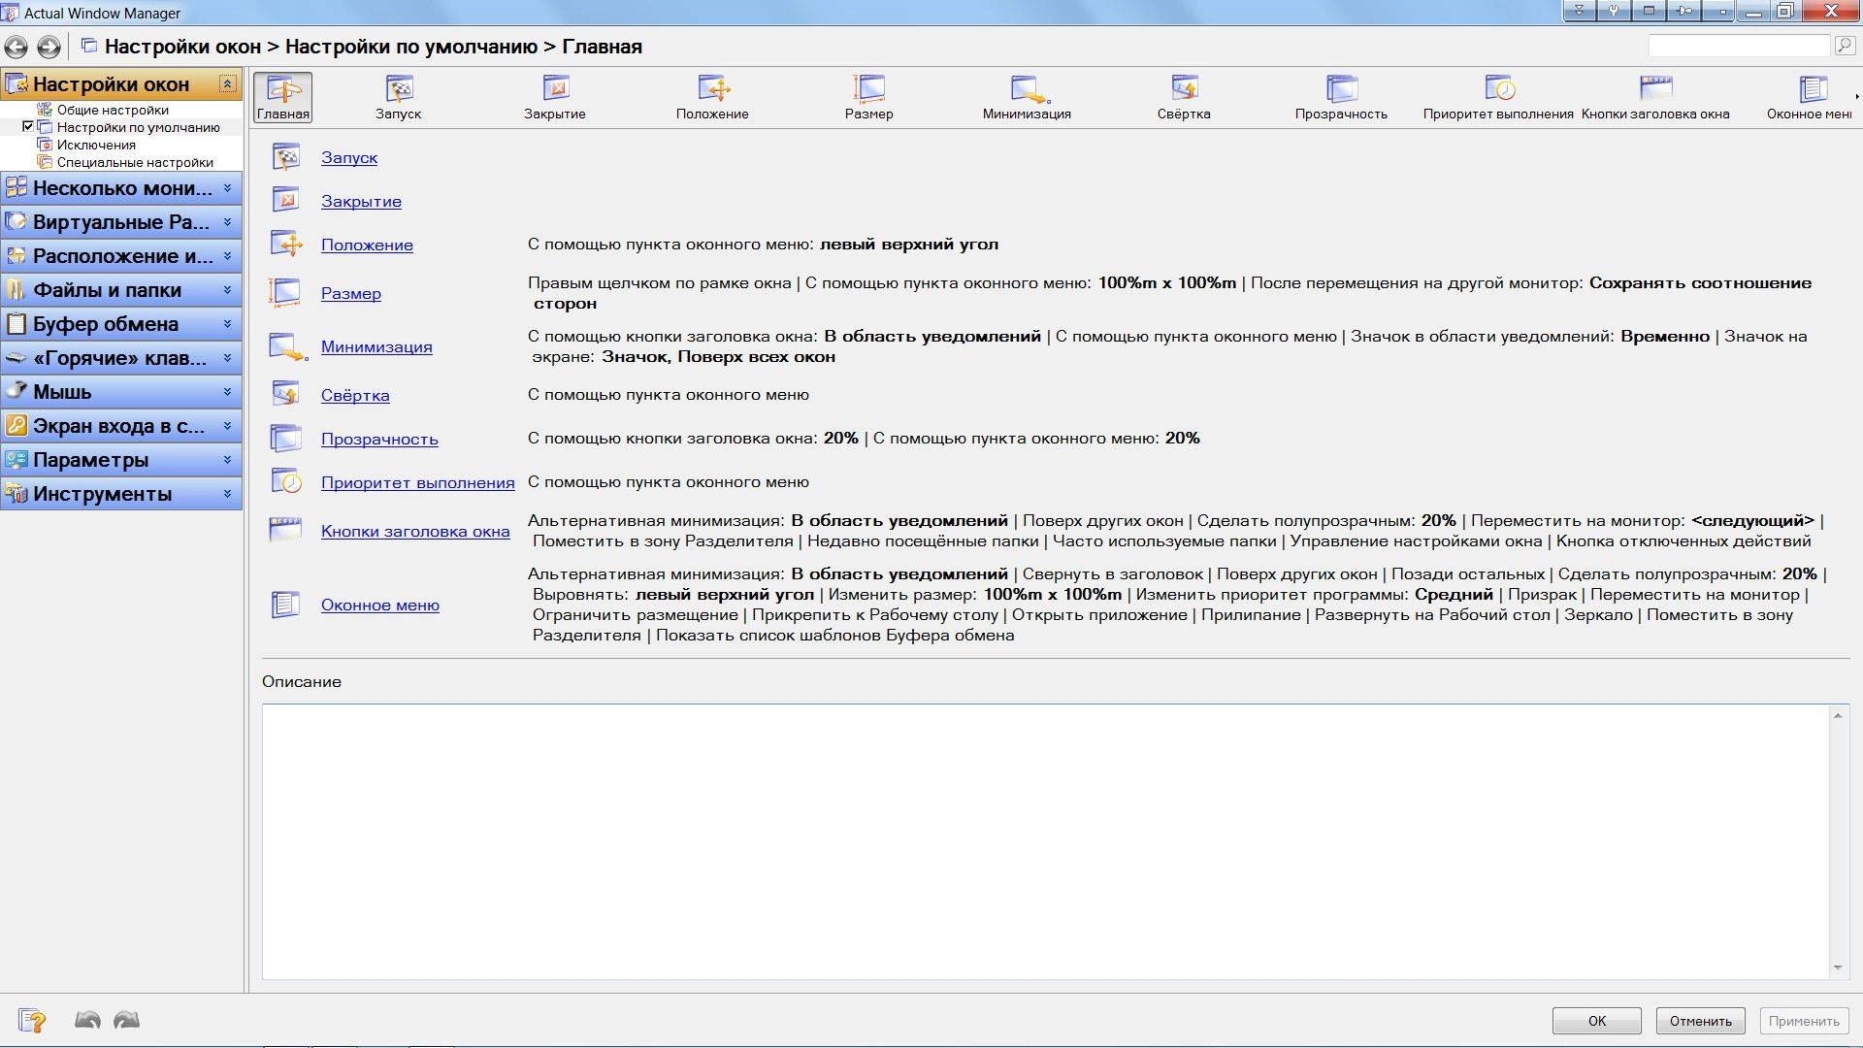Select the Главная toolbar tab
The height and width of the screenshot is (1048, 1863).
tap(283, 97)
